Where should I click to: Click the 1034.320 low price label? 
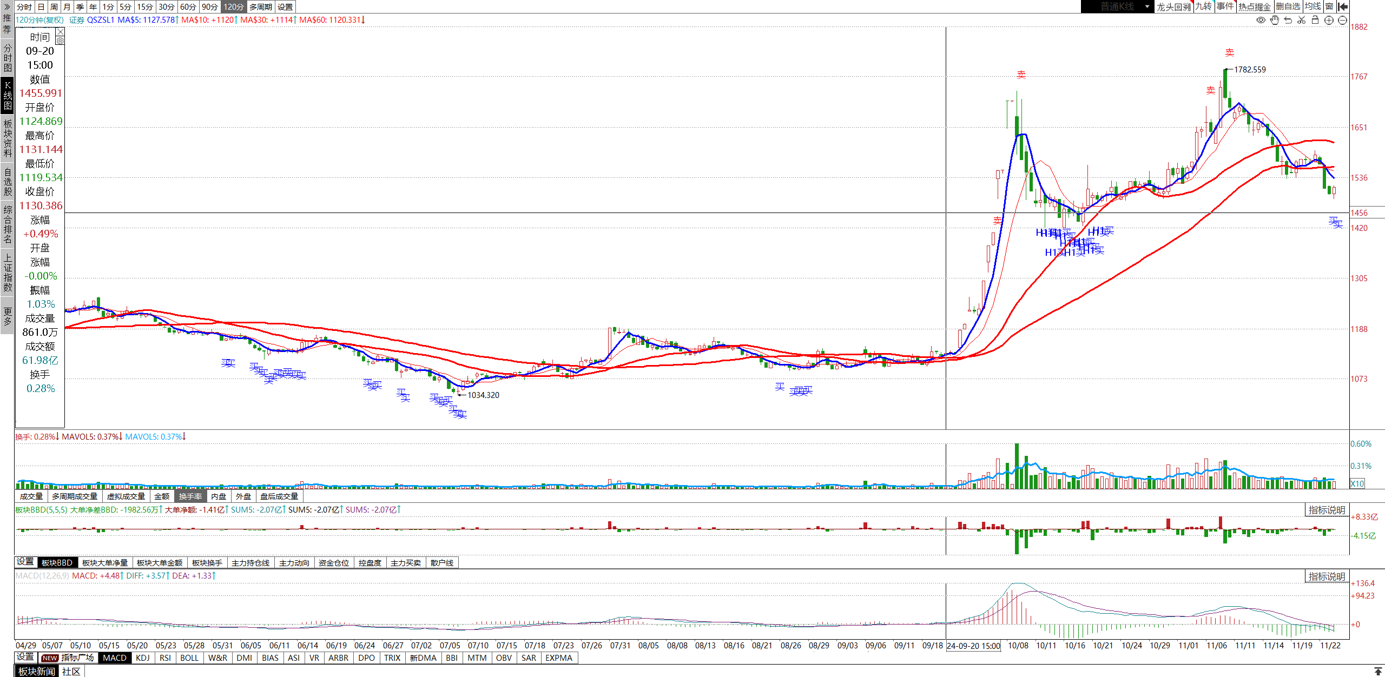(x=483, y=395)
